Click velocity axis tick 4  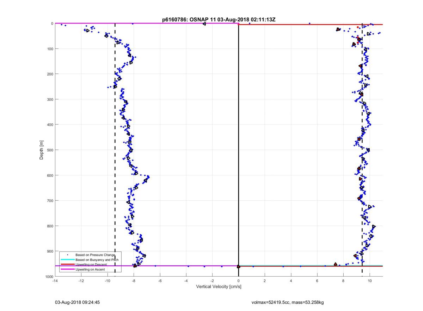(x=291, y=281)
